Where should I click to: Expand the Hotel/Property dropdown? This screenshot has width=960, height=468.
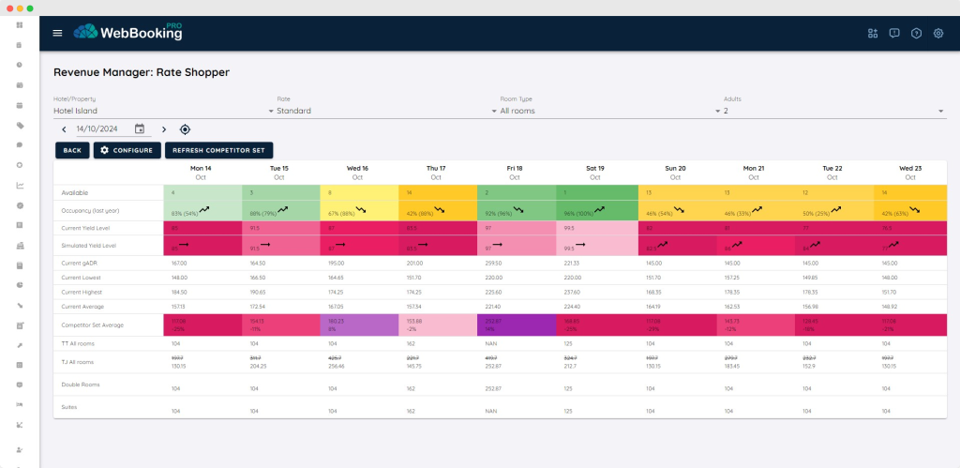point(159,111)
